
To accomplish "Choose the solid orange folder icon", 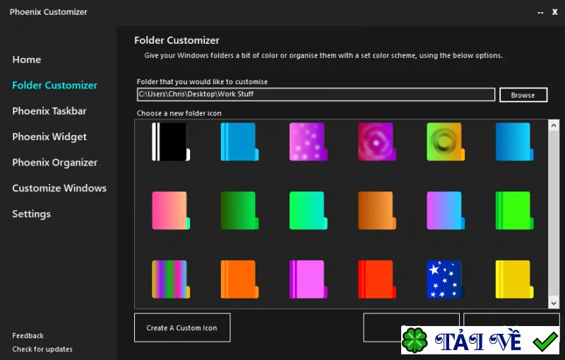I will point(239,279).
